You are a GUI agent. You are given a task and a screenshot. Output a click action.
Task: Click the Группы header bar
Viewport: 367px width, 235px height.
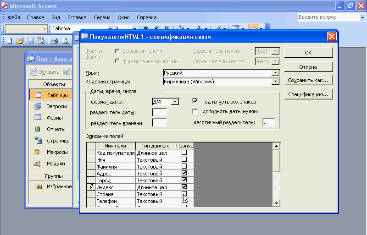pyautogui.click(x=51, y=176)
